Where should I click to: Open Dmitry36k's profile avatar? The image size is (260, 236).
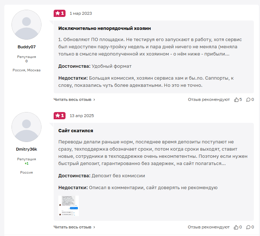click(x=26, y=127)
